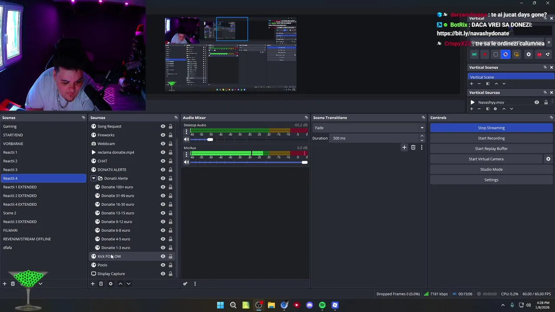
Task: Click Stop Streaming button
Action: point(491,128)
